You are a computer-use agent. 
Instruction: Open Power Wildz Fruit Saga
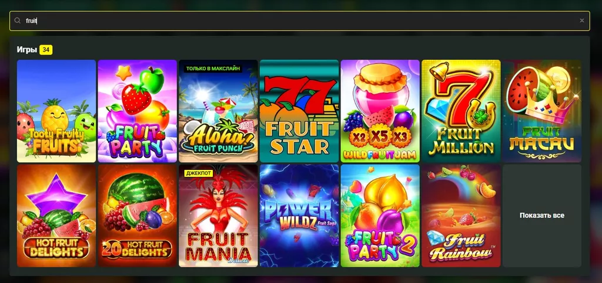click(x=299, y=216)
